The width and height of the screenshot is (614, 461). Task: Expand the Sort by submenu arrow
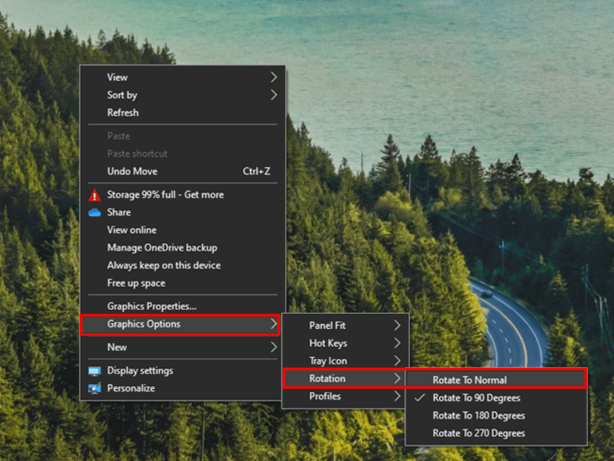[x=274, y=95]
